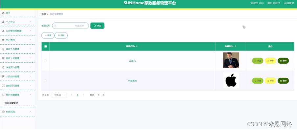Click the 操作 column header
The height and width of the screenshot is (130, 297).
270,46
